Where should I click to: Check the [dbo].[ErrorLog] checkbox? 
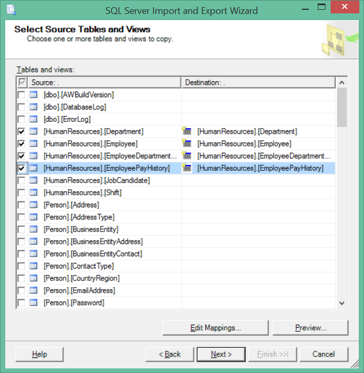(x=22, y=119)
